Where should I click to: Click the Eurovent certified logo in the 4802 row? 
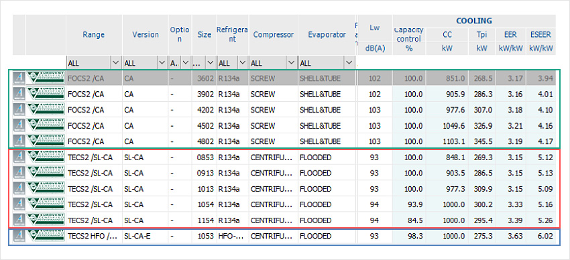(46, 141)
